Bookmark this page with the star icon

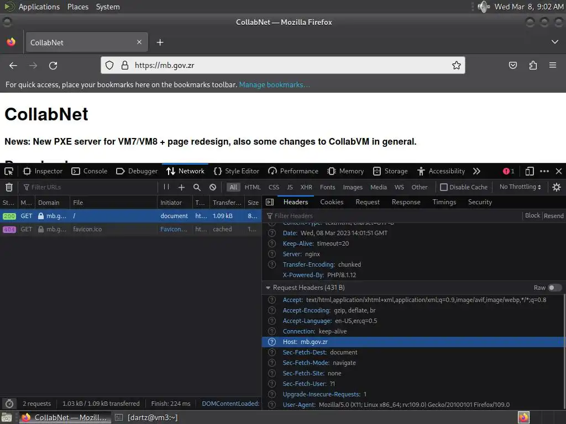pos(456,65)
